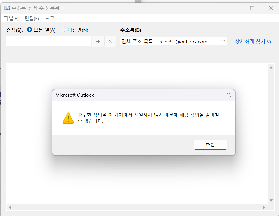Select the 이름만(N) radio button
The width and height of the screenshot is (279, 216).
pos(63,30)
